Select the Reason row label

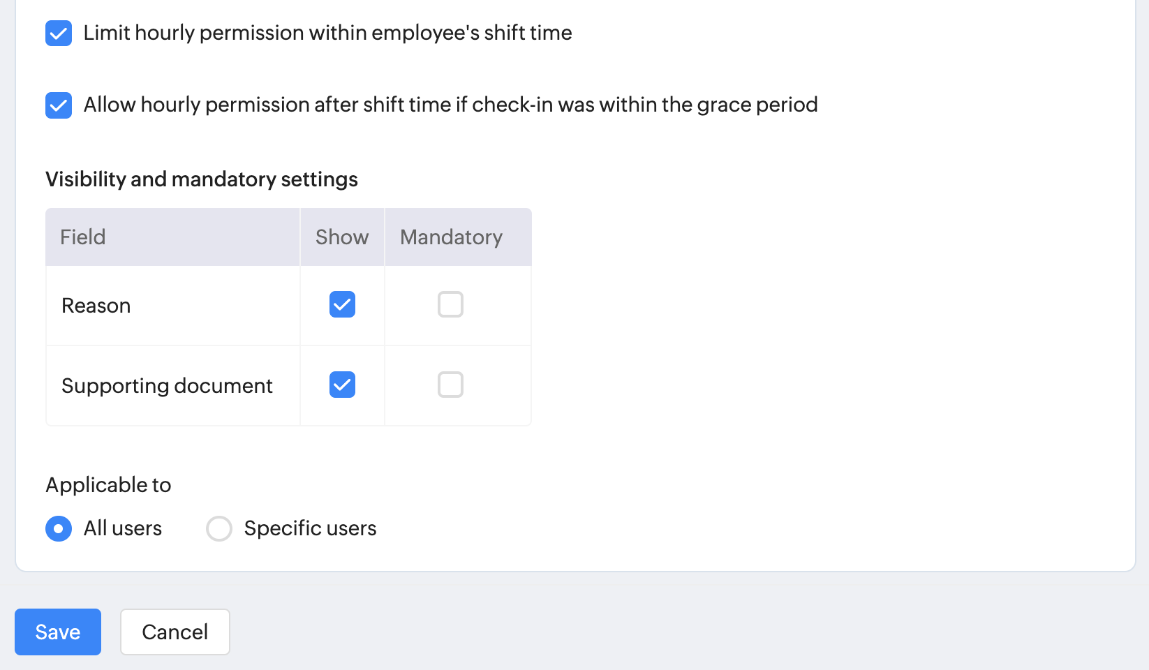pos(96,306)
